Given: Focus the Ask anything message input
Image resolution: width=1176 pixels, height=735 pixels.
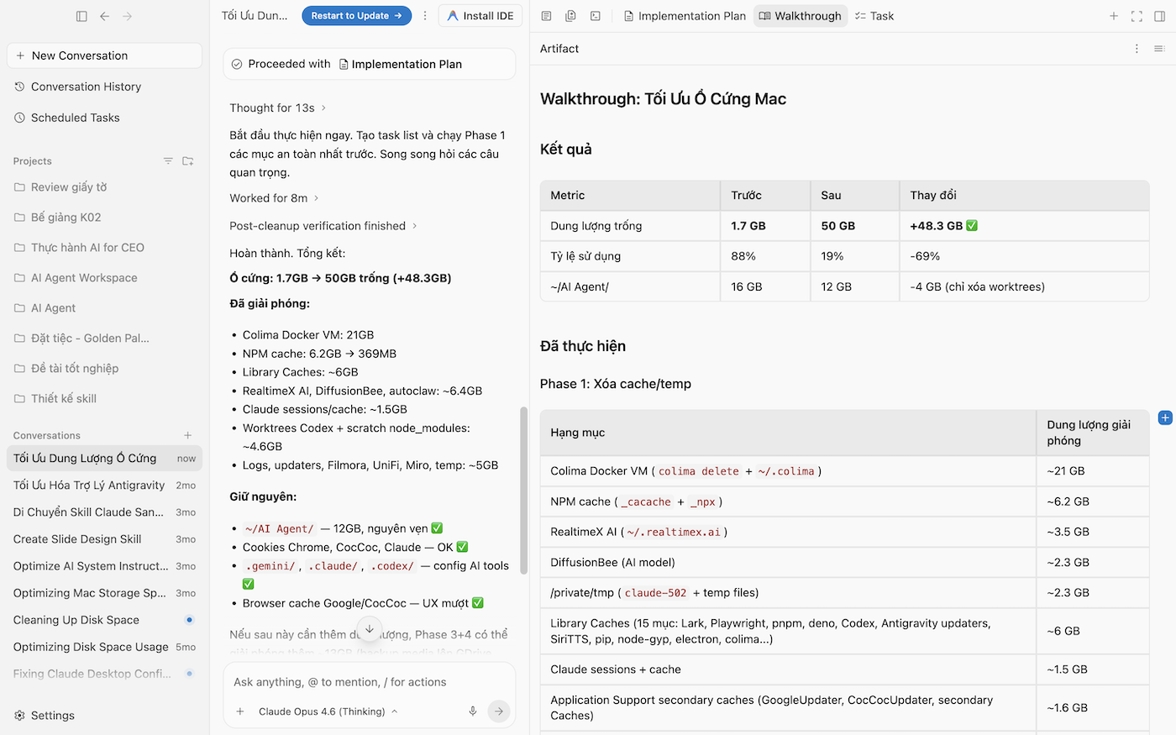Looking at the screenshot, I should (x=370, y=682).
